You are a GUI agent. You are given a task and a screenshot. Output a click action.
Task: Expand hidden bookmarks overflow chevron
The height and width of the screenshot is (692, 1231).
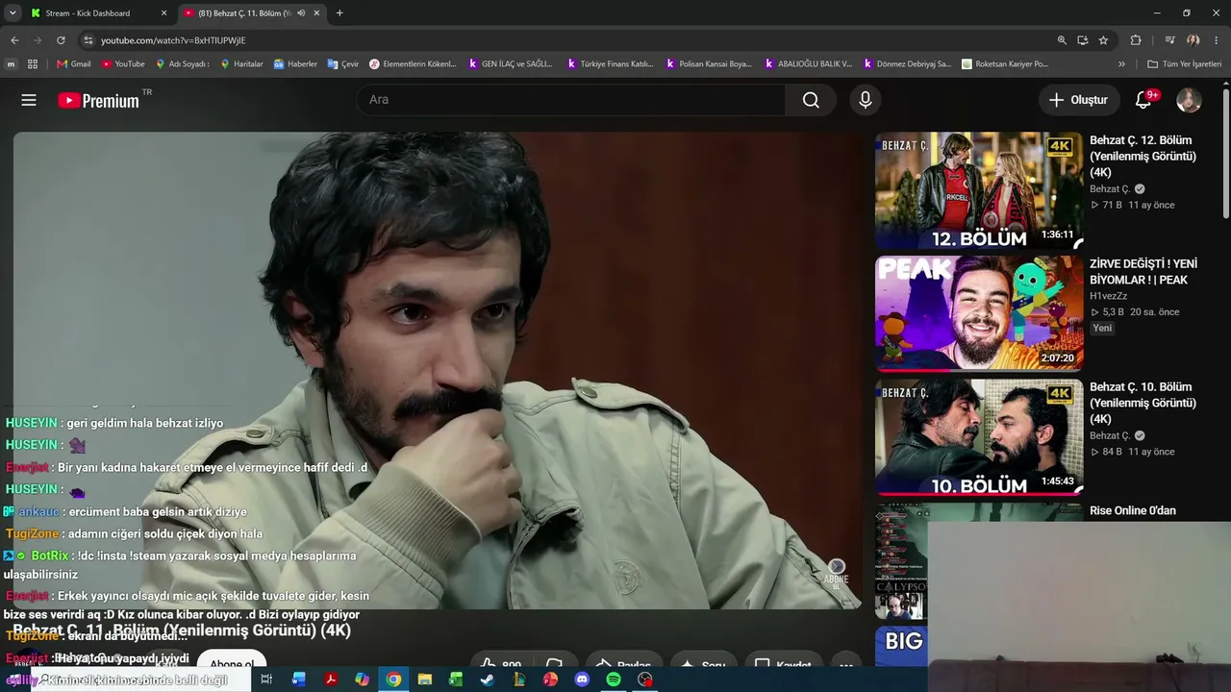pyautogui.click(x=1121, y=64)
